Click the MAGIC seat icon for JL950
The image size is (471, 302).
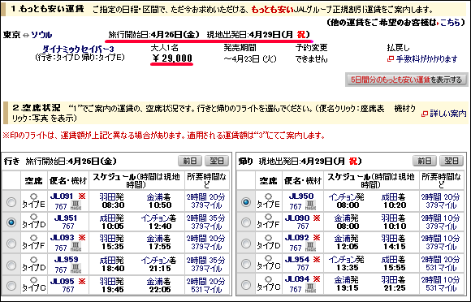click(x=310, y=205)
